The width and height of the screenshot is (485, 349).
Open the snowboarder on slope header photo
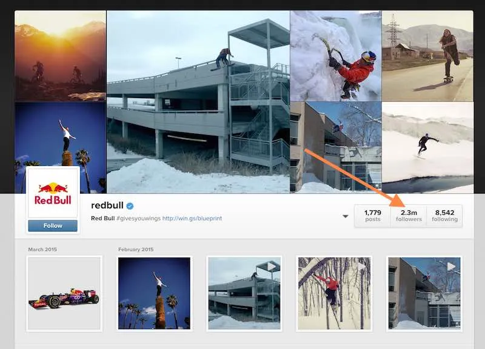[x=427, y=147]
